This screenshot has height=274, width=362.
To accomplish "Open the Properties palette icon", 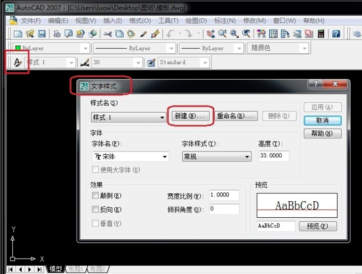I will point(261,34).
